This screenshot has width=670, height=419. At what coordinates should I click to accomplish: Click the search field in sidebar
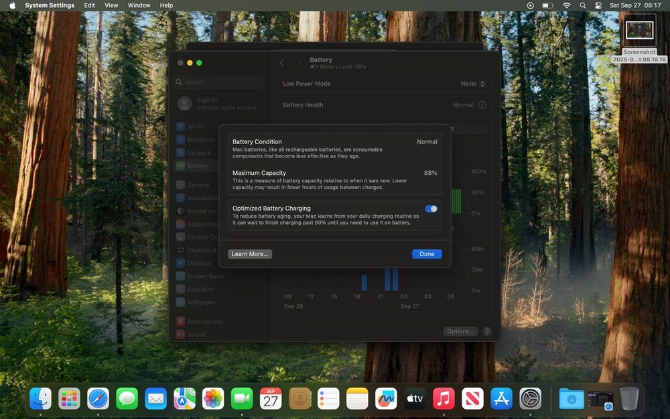218,82
